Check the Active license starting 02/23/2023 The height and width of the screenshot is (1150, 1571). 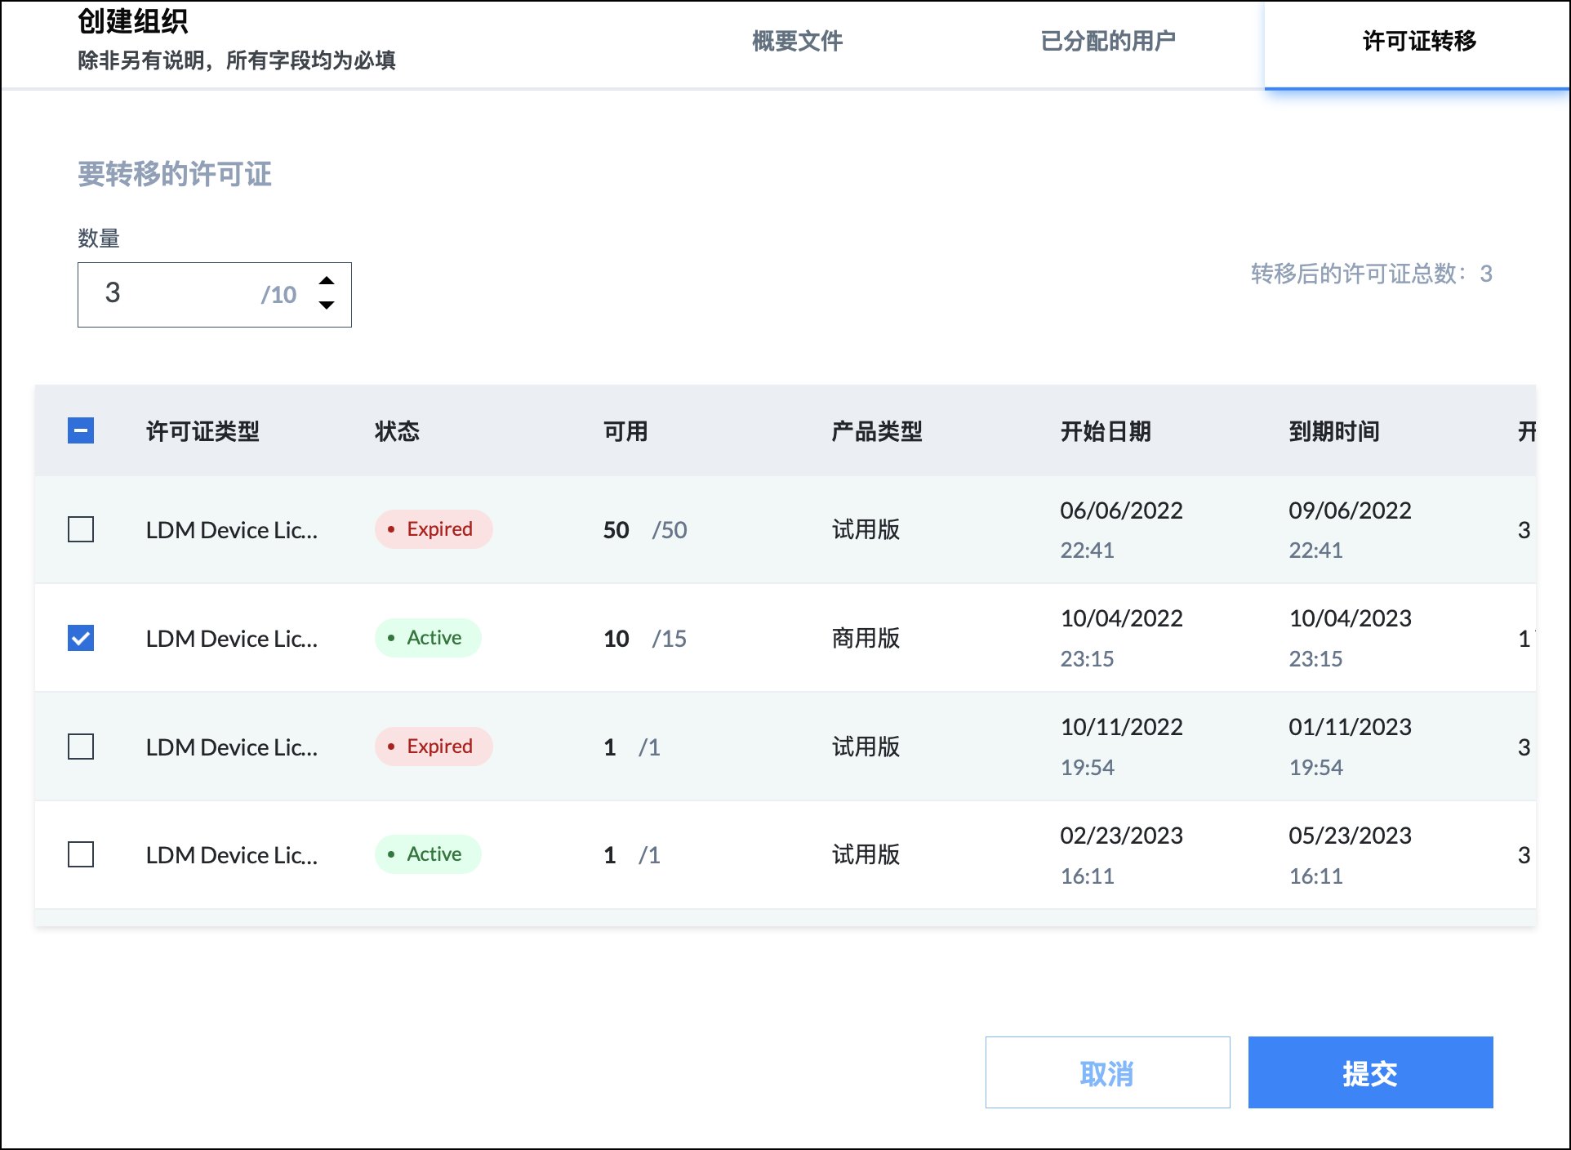coord(81,854)
